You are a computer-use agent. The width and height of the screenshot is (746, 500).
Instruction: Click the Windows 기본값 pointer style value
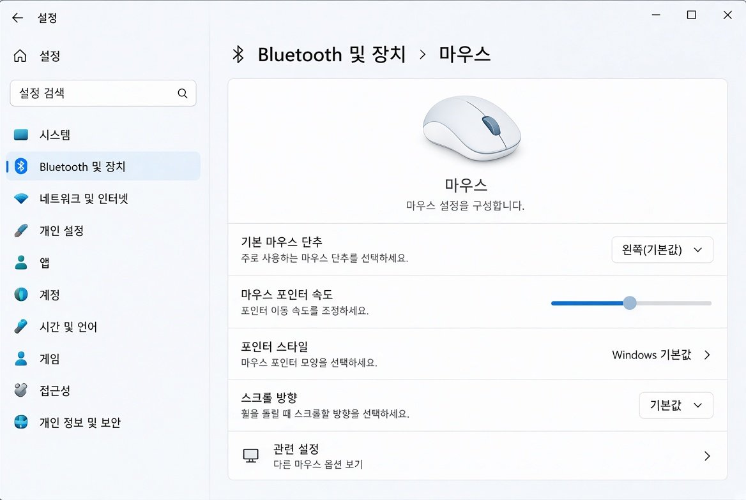(x=651, y=355)
